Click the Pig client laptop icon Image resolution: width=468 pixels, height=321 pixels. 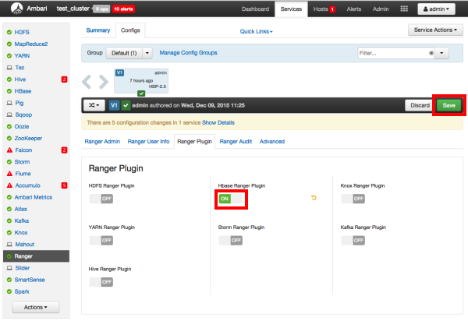click(x=9, y=103)
